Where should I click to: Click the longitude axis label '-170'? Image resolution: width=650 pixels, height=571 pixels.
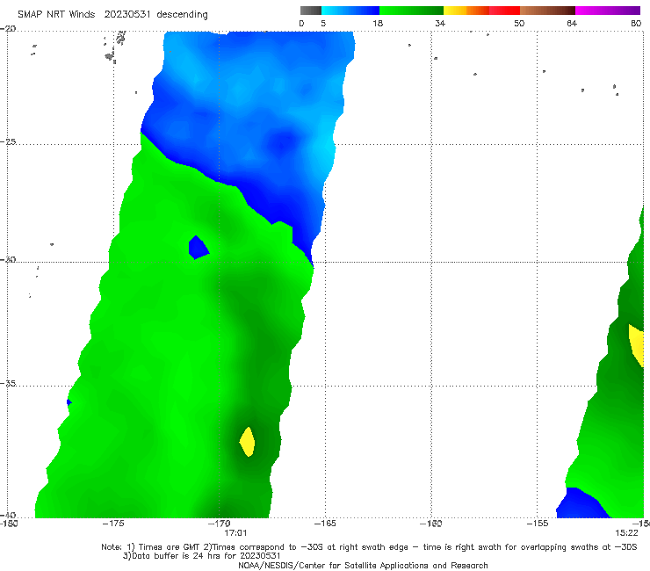pyautogui.click(x=220, y=524)
